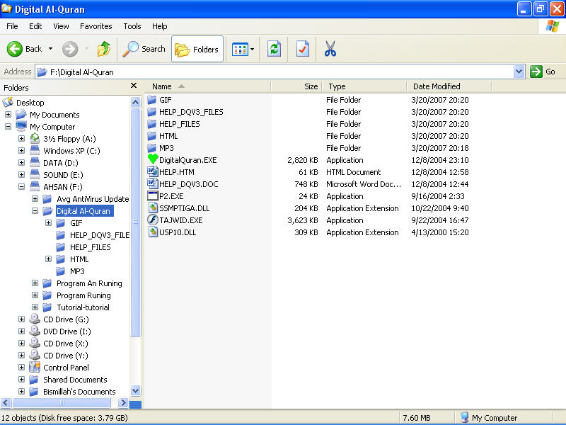Open the Favorites menu
Viewport: 566px width, 425px height.
(96, 26)
